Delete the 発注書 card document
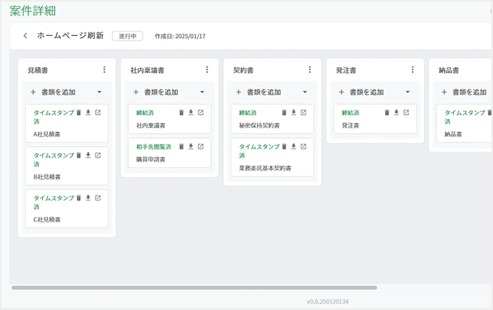Viewport: 493px width, 310px height. [x=387, y=112]
